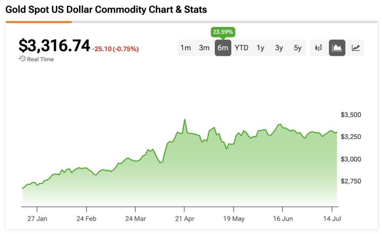Select the 3m time range
Image resolution: width=382 pixels, height=234 pixels.
tap(204, 48)
